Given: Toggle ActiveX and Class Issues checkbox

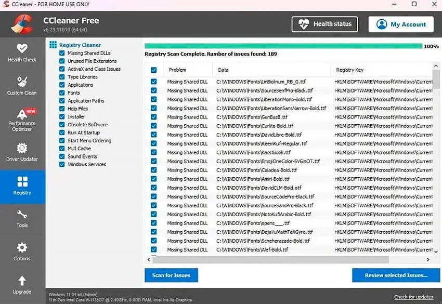Looking at the screenshot, I should [x=62, y=69].
